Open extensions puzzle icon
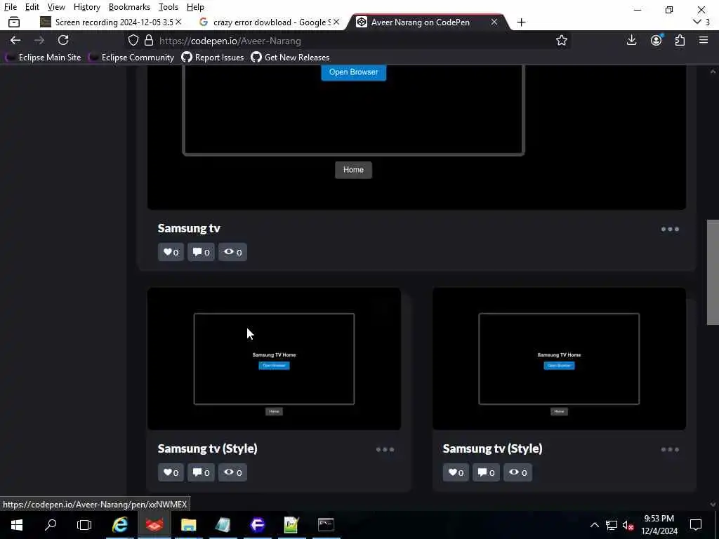719x539 pixels. [x=680, y=40]
